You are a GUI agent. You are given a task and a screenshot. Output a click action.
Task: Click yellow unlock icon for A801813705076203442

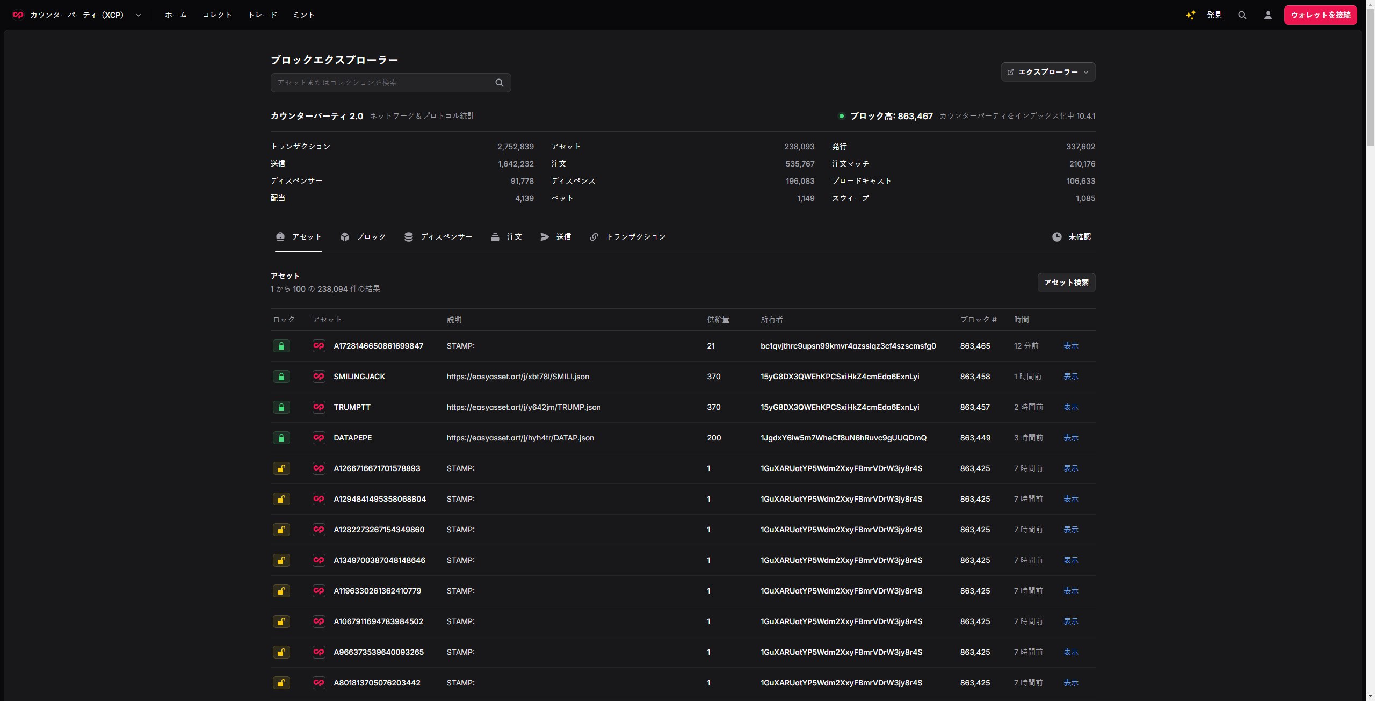281,683
